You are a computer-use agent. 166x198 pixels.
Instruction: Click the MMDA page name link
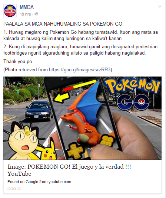27,7
